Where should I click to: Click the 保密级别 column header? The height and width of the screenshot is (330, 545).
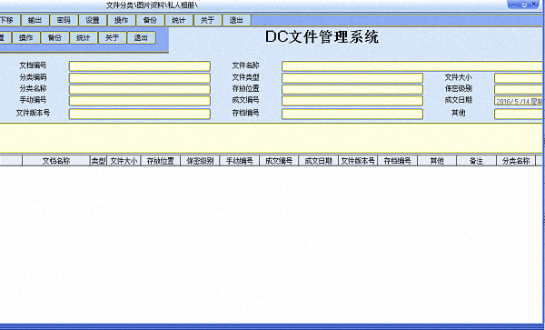click(x=200, y=161)
